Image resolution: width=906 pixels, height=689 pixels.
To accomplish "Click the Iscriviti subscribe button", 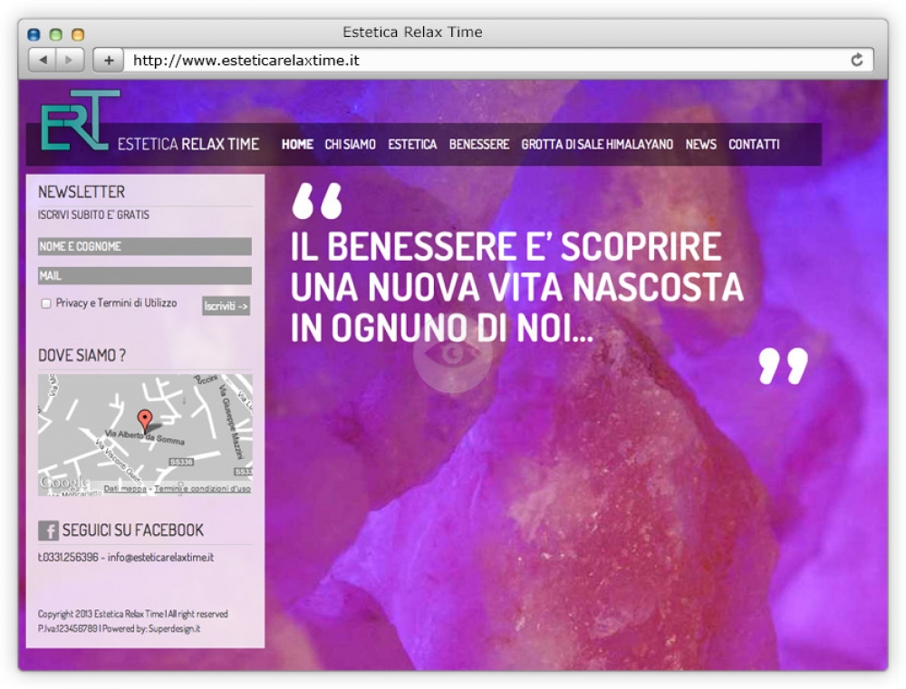I will coord(226,306).
